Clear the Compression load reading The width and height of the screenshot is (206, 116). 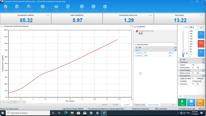(47, 15)
